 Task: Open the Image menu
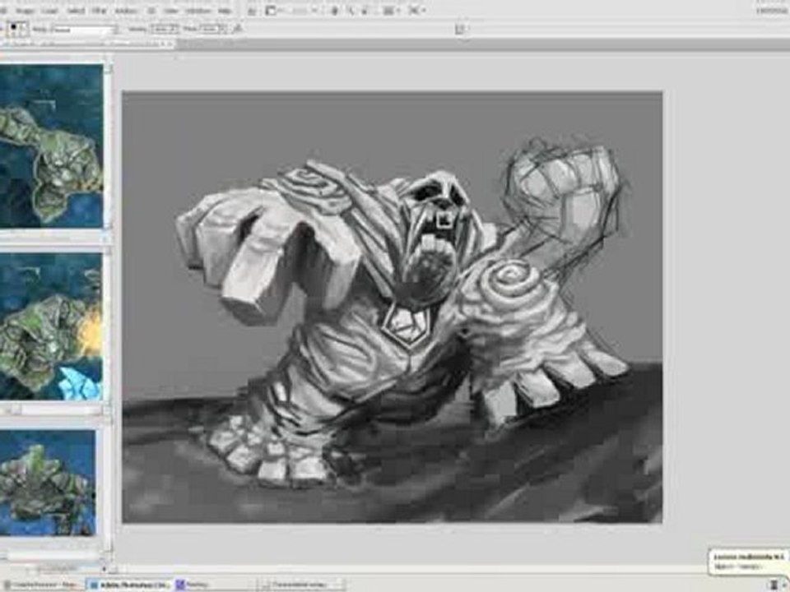coord(25,11)
